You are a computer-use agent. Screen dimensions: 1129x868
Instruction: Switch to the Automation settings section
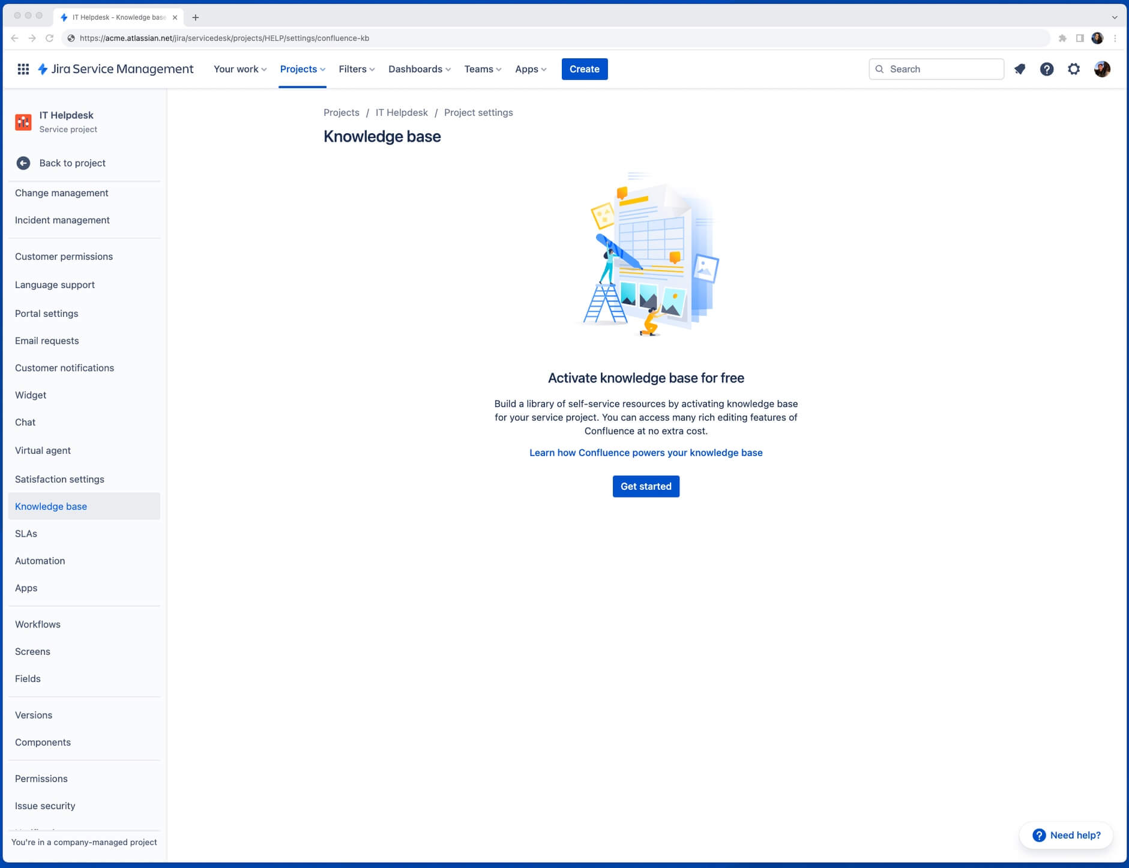pos(40,561)
